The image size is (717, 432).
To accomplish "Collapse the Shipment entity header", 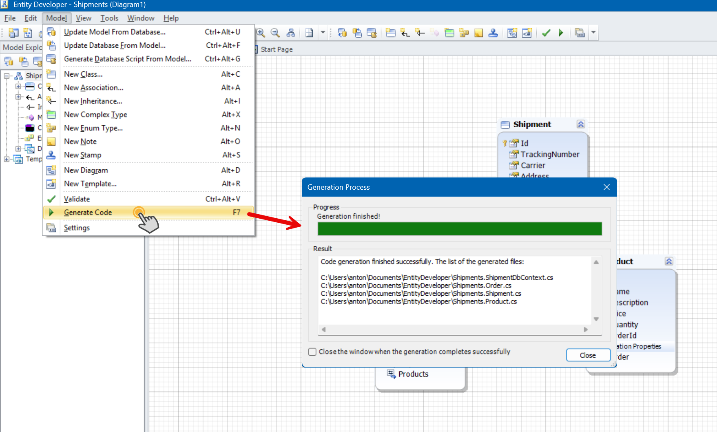I will point(580,124).
